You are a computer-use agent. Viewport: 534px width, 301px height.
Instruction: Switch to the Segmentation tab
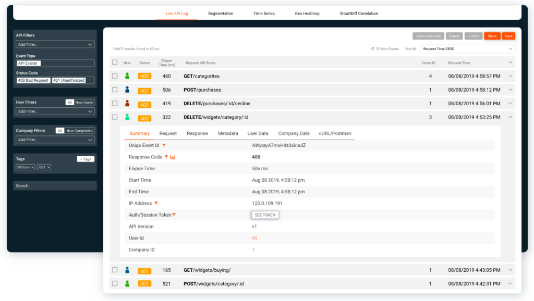(221, 13)
